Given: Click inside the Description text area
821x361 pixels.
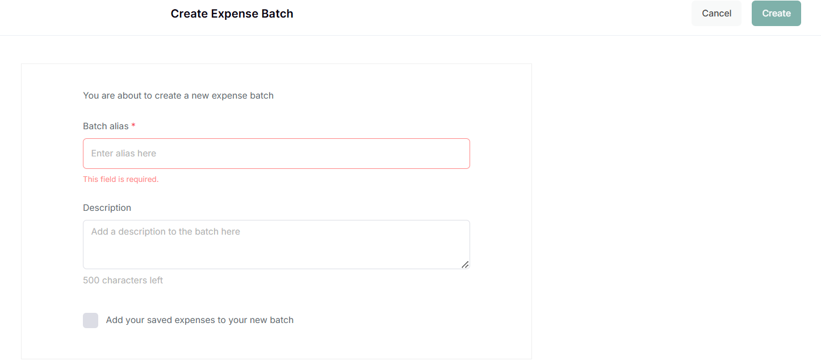Looking at the screenshot, I should tap(277, 244).
